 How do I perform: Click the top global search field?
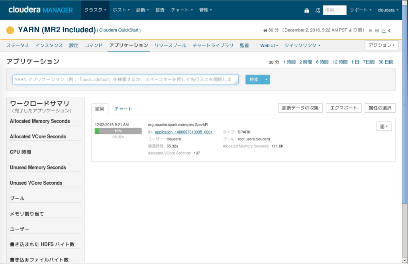[335, 10]
